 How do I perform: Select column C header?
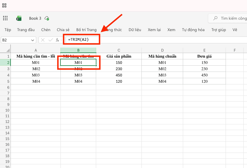pyautogui.click(x=119, y=50)
